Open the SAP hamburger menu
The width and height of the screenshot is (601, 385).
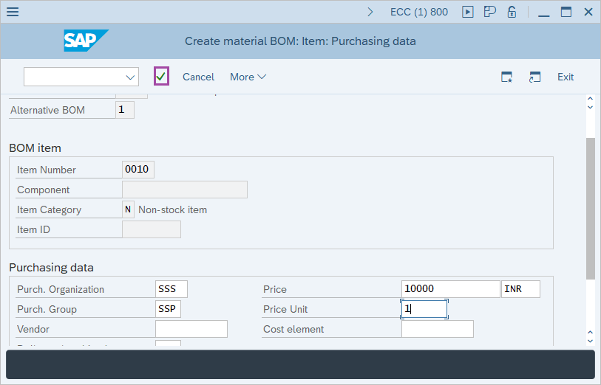pos(13,12)
